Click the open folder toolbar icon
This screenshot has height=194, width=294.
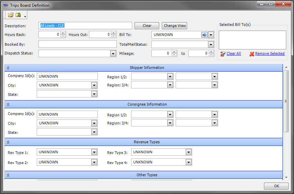click(10, 15)
